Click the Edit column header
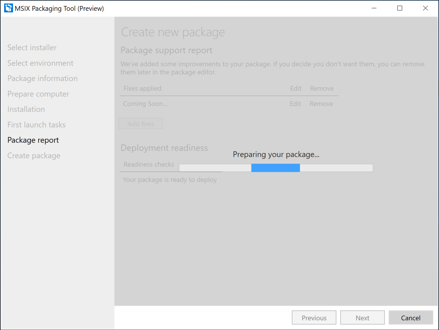 click(296, 88)
